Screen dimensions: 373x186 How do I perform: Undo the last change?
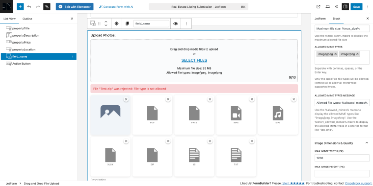(29, 7)
